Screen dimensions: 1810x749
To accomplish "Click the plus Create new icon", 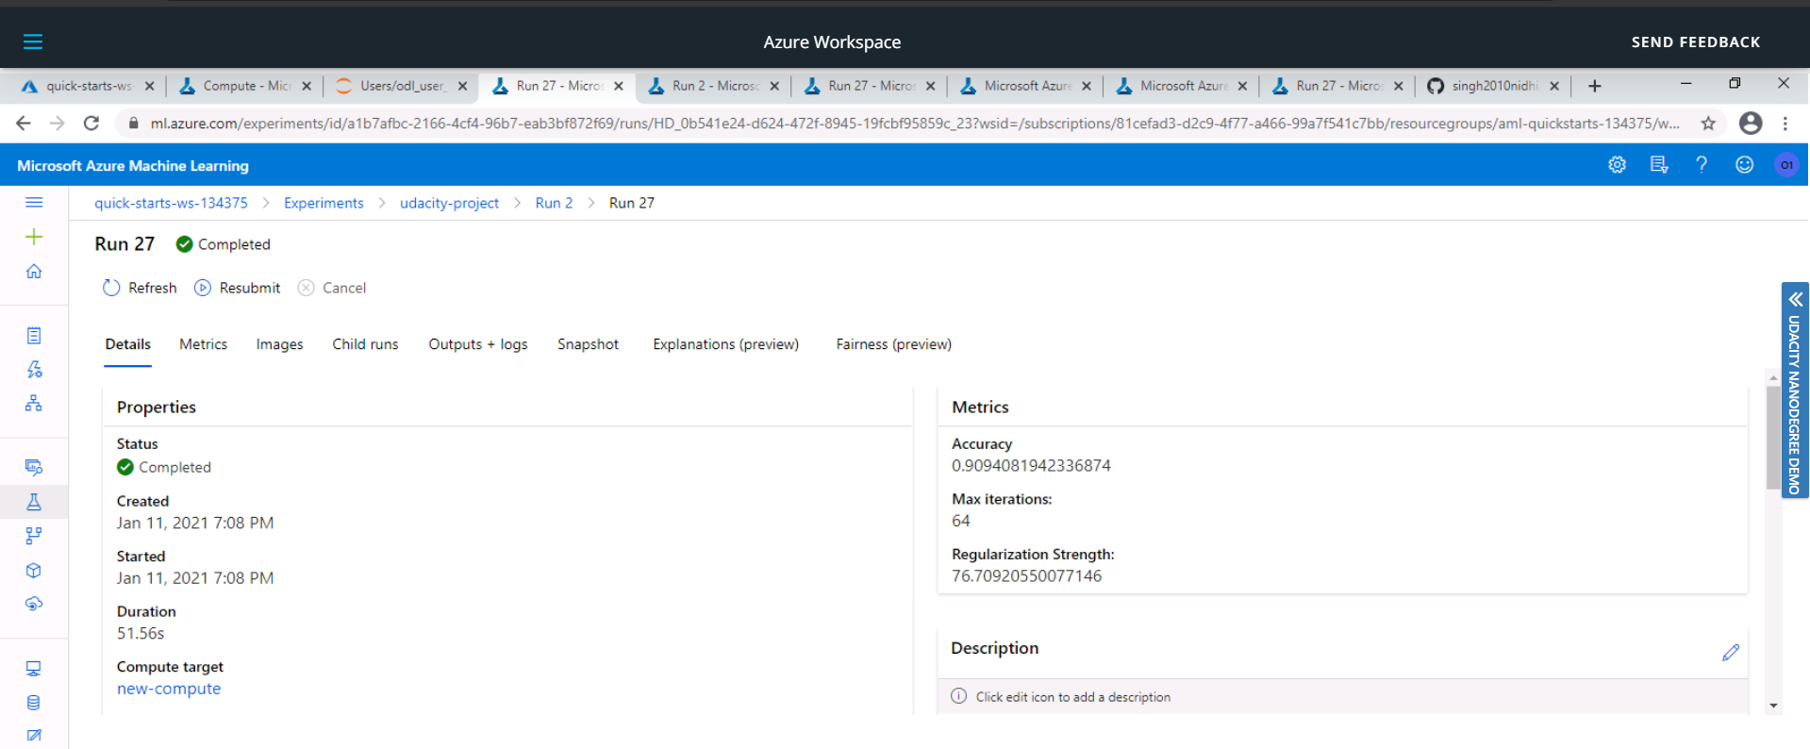I will tap(34, 237).
